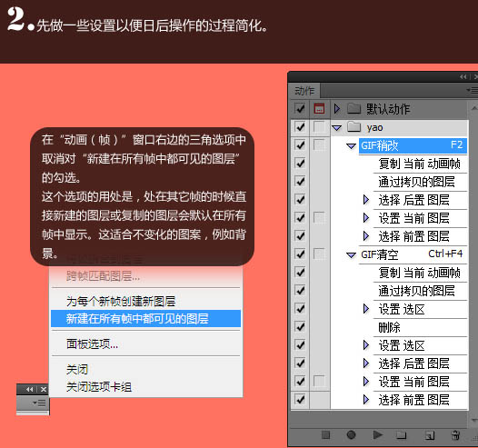Screen dimensions: 478x448
Task: Toggle dialog box for 设置 当前 图层 under GIF稍改
Action: 319,217
